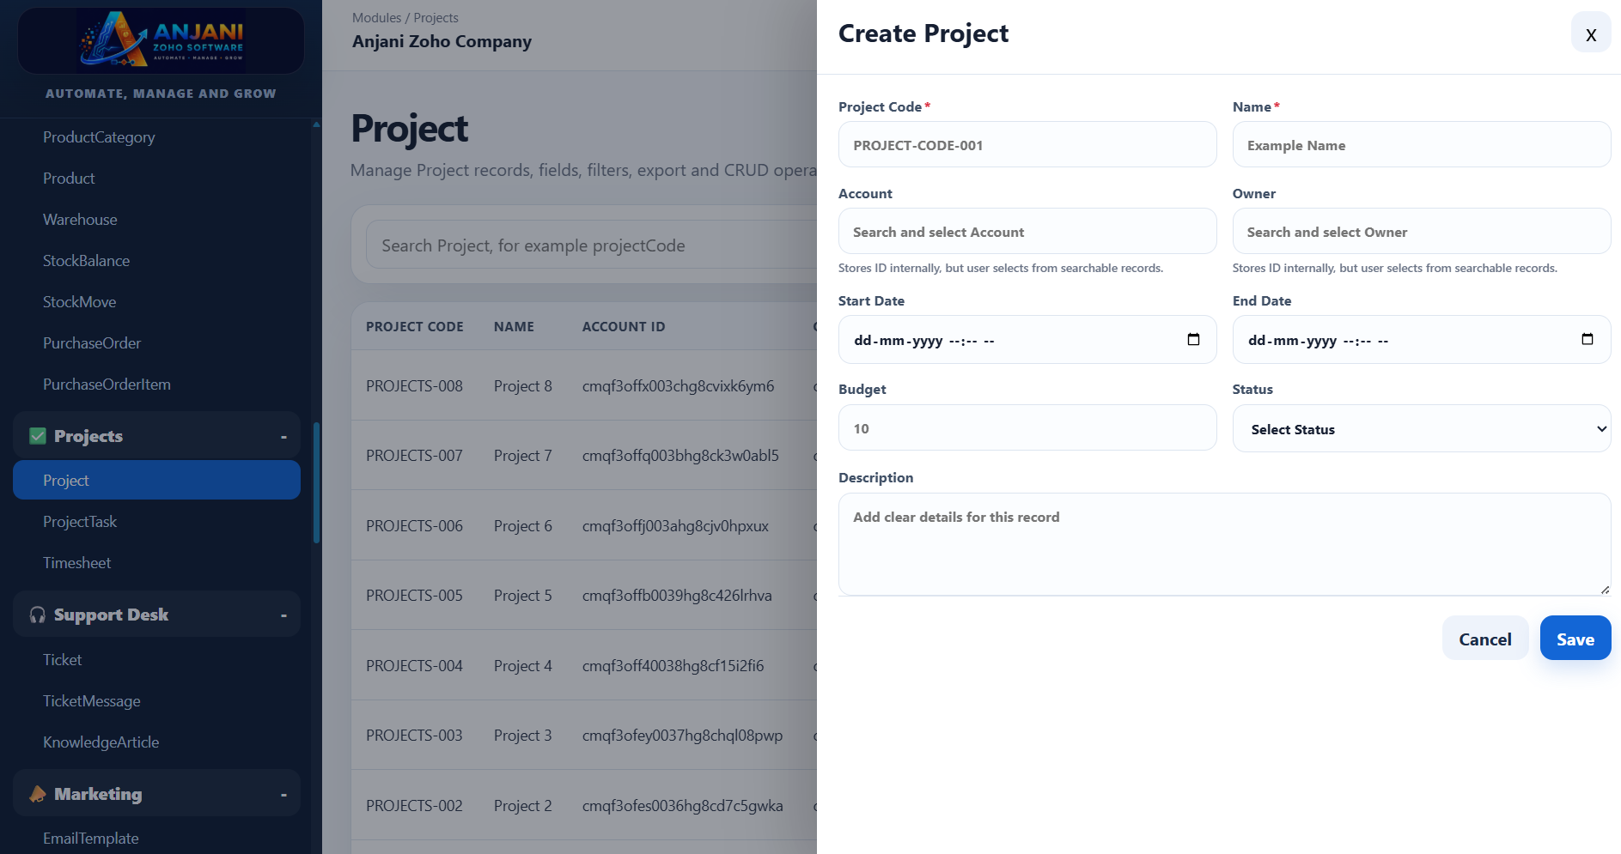Click the Search Project search box
The width and height of the screenshot is (1621, 854).
593,245
